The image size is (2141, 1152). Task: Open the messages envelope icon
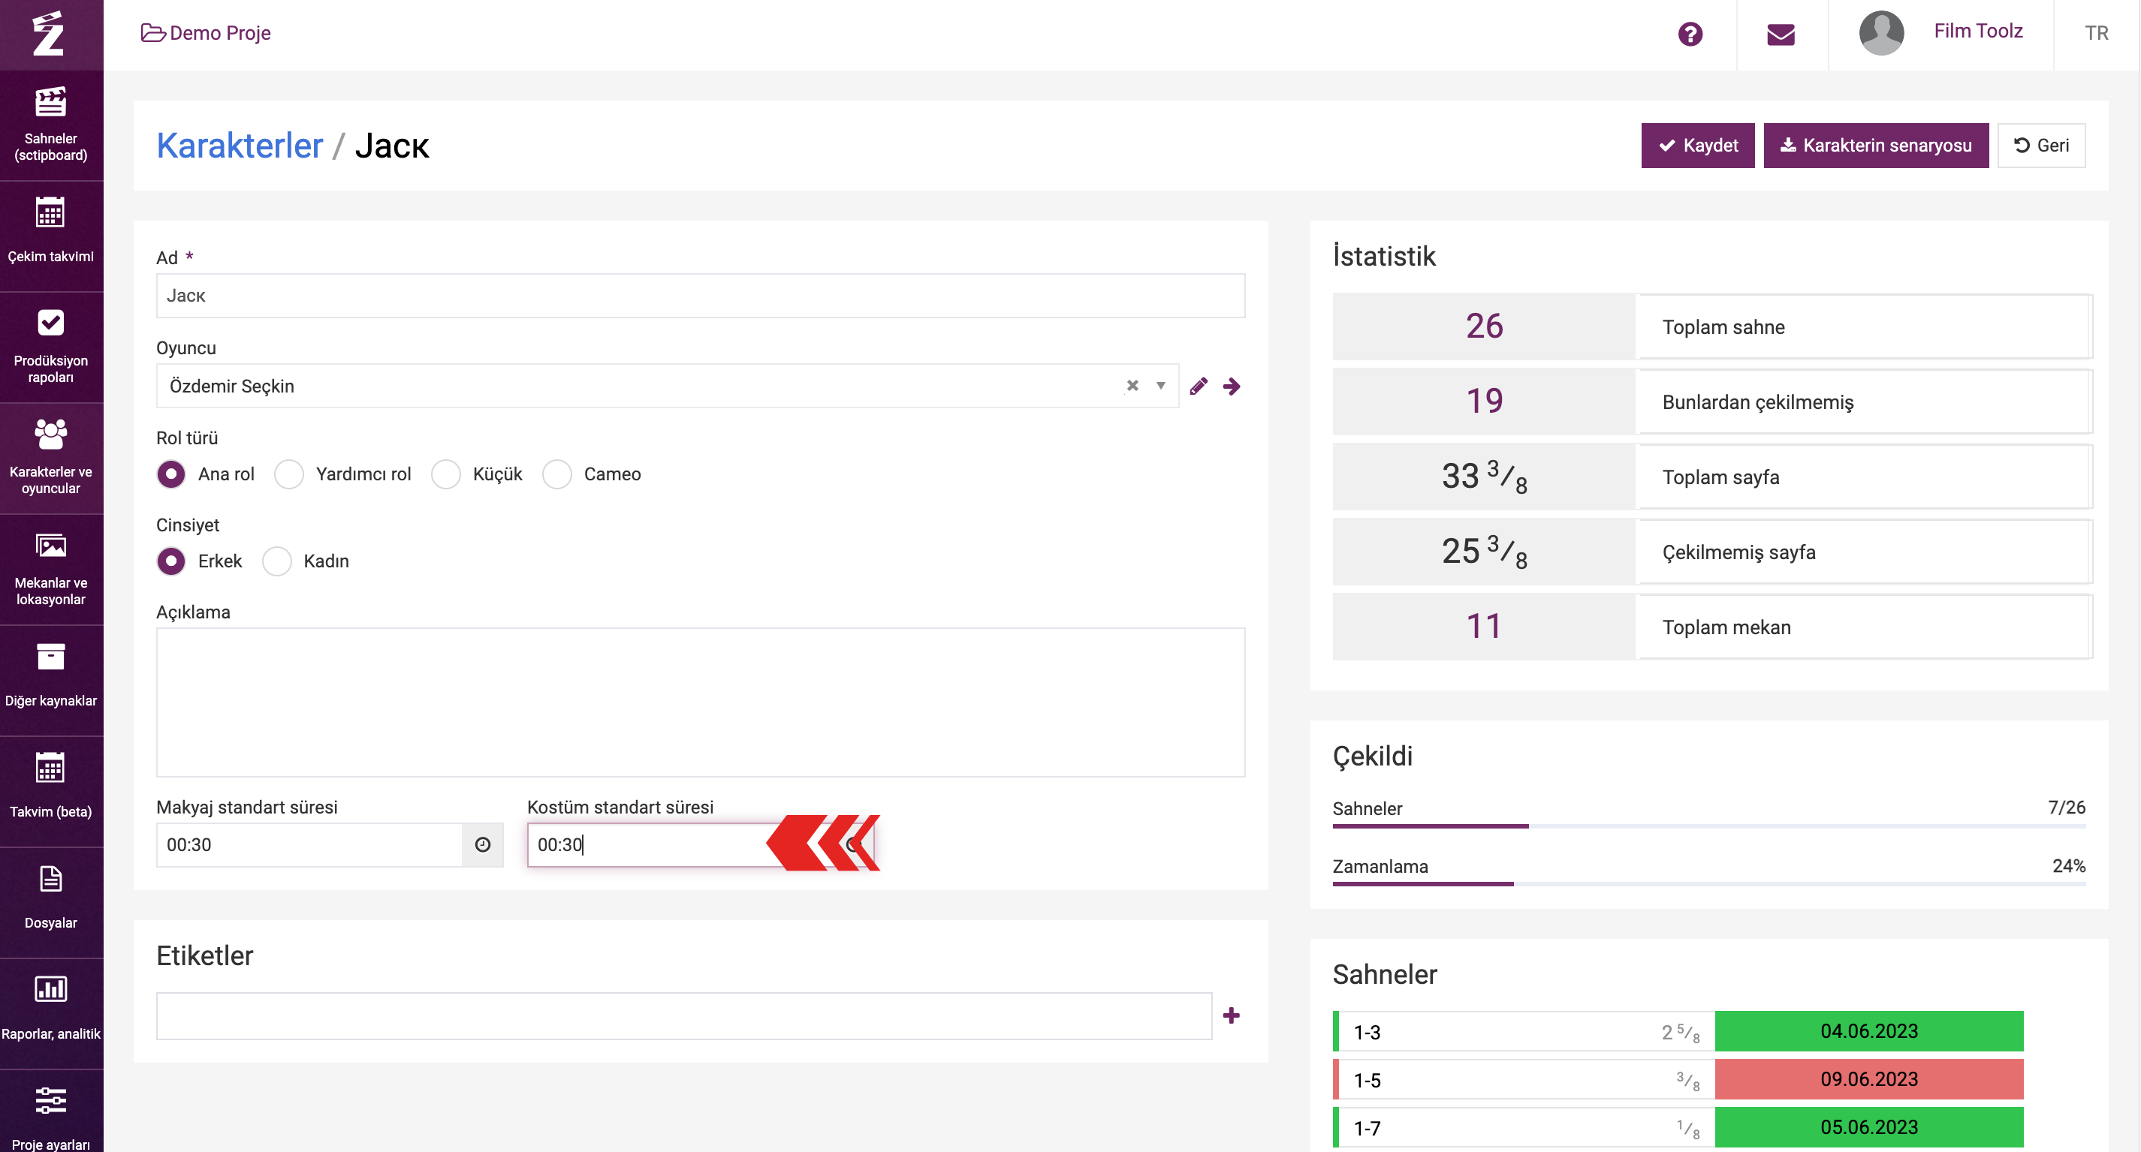point(1781,34)
